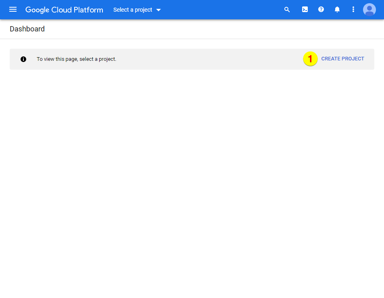384x298 pixels.
Task: Click 'To view this page' message text
Action: (x=76, y=59)
